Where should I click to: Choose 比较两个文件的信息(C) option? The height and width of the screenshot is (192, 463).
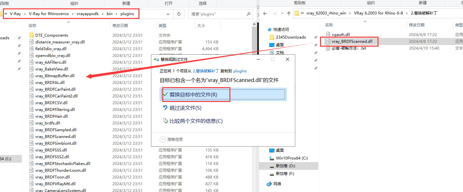point(196,121)
